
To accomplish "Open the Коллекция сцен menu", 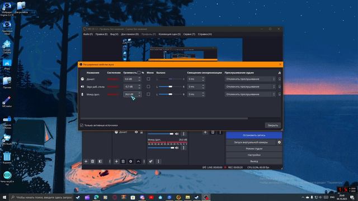I will [x=169, y=34].
